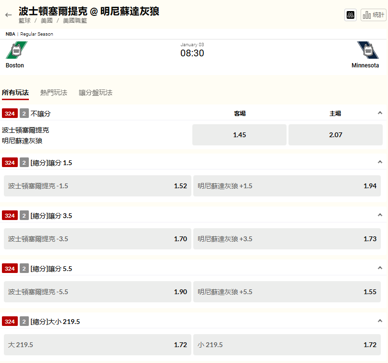Click the Boston team jersey logo
Image resolution: width=388 pixels, height=363 pixels.
[x=16, y=50]
